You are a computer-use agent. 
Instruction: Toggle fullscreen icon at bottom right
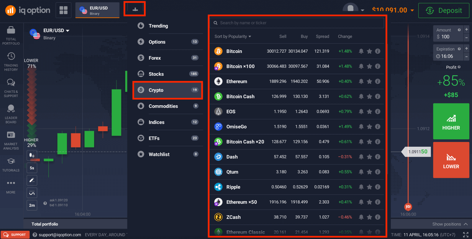(466, 235)
